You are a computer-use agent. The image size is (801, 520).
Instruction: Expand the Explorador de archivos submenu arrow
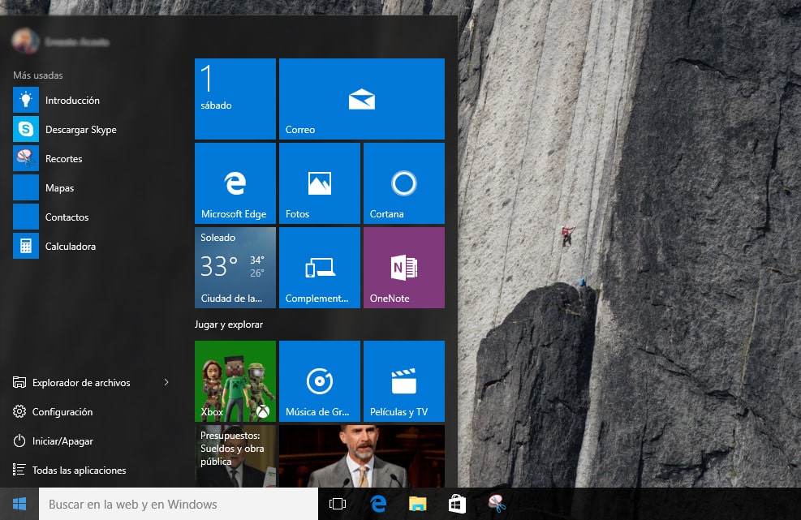166,382
